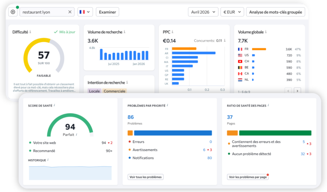Click the 37 Pages count

point(230,117)
